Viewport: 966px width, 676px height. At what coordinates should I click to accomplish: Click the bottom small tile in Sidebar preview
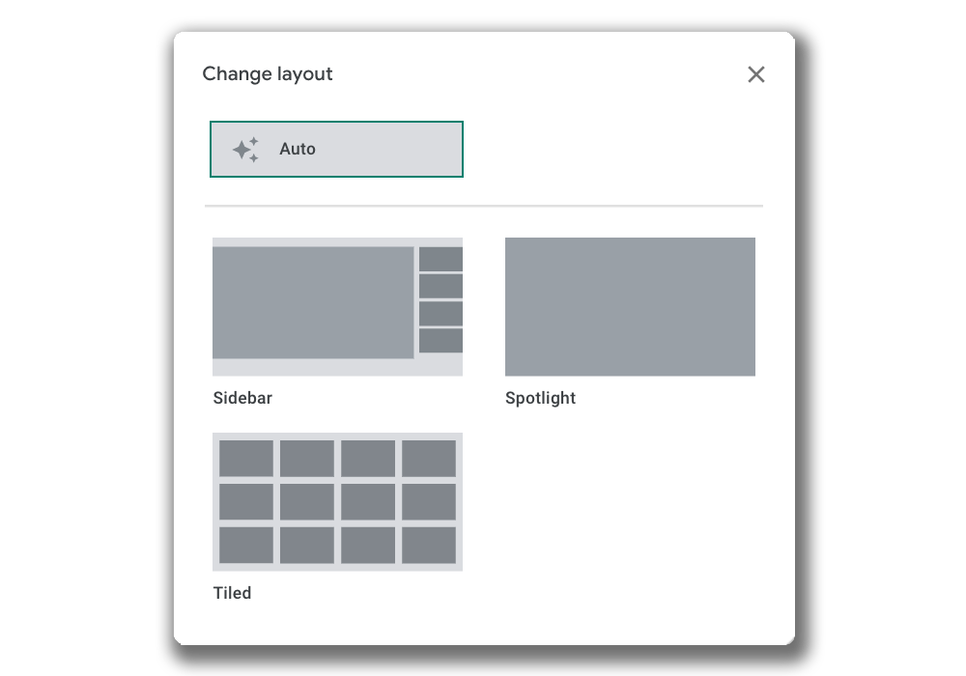[x=440, y=341]
